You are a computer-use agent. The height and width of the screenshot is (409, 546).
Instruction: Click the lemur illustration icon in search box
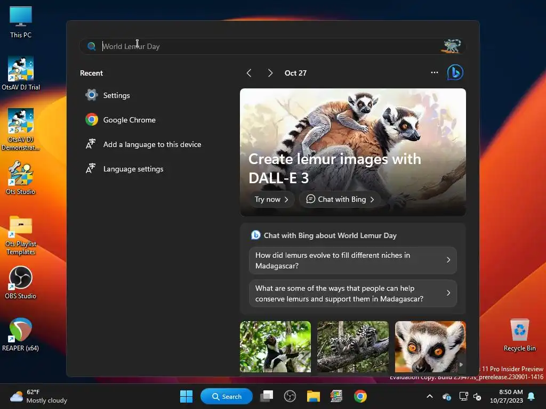452,46
